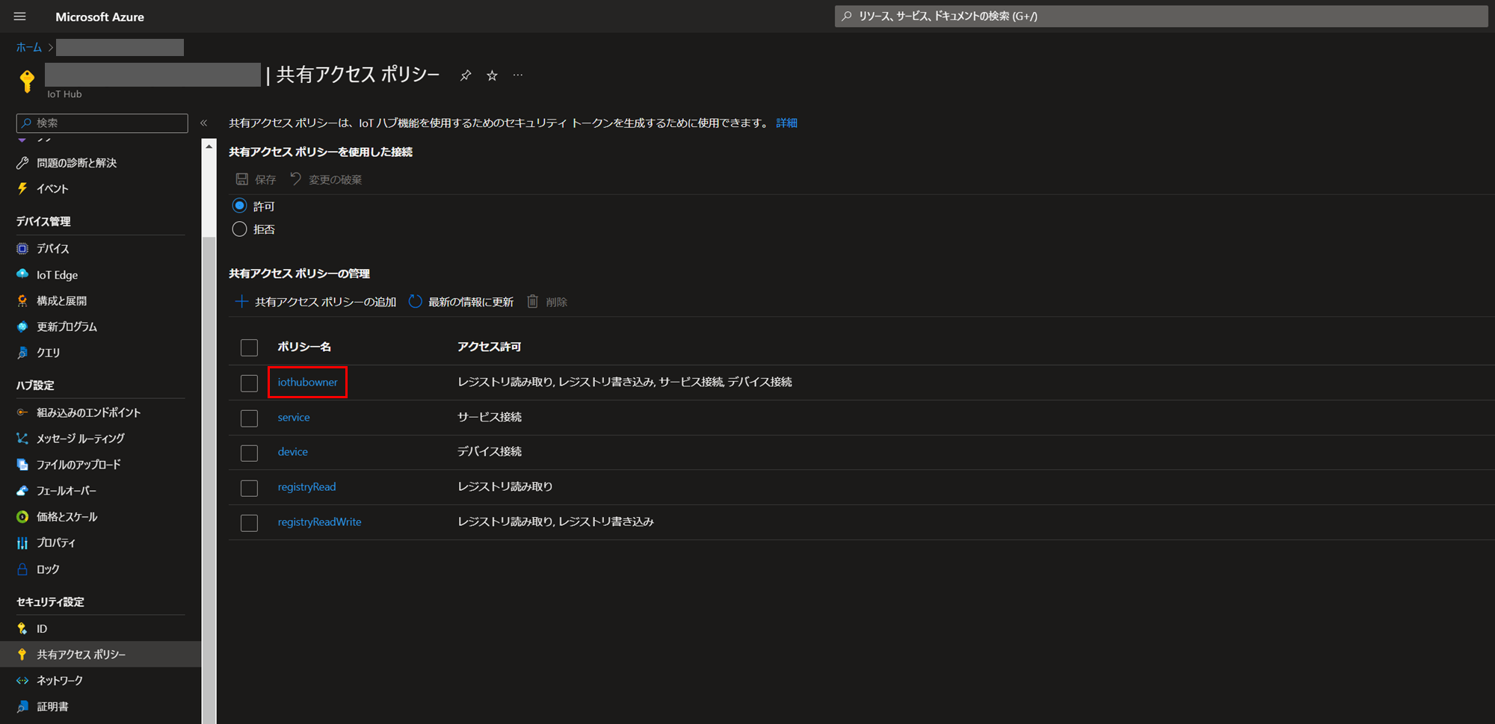Image resolution: width=1495 pixels, height=724 pixels.
Task: Open the registryReadWrite policy link
Action: coord(319,522)
